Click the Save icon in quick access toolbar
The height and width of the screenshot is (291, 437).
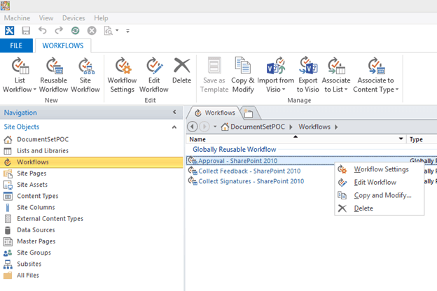click(26, 31)
